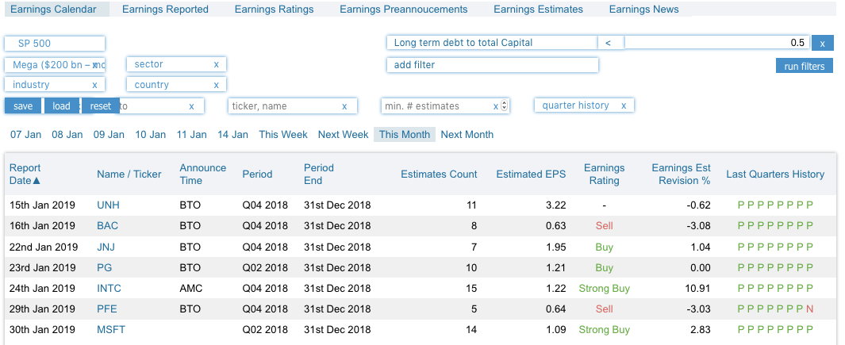Open the SP 500 index selector
The image size is (845, 345).
pos(55,44)
